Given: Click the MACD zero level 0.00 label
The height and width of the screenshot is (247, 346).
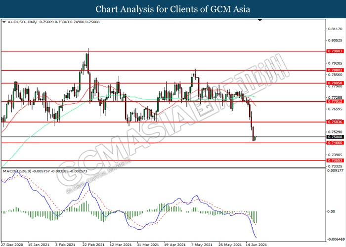Looking at the screenshot, I should pos(331,211).
